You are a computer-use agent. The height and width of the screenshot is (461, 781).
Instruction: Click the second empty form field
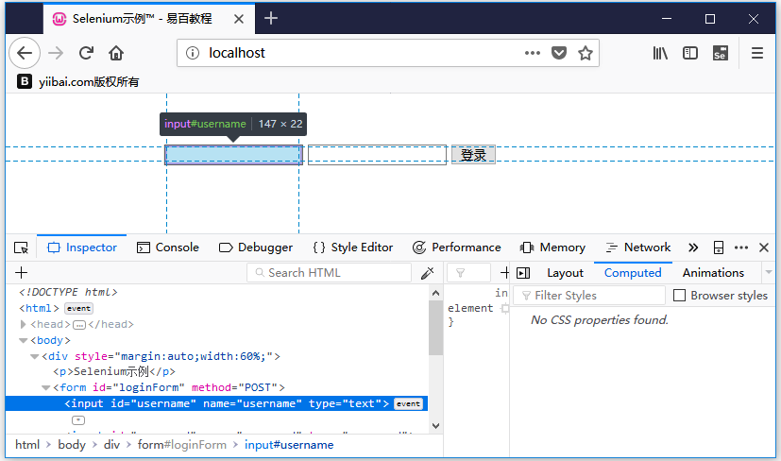pyautogui.click(x=377, y=155)
